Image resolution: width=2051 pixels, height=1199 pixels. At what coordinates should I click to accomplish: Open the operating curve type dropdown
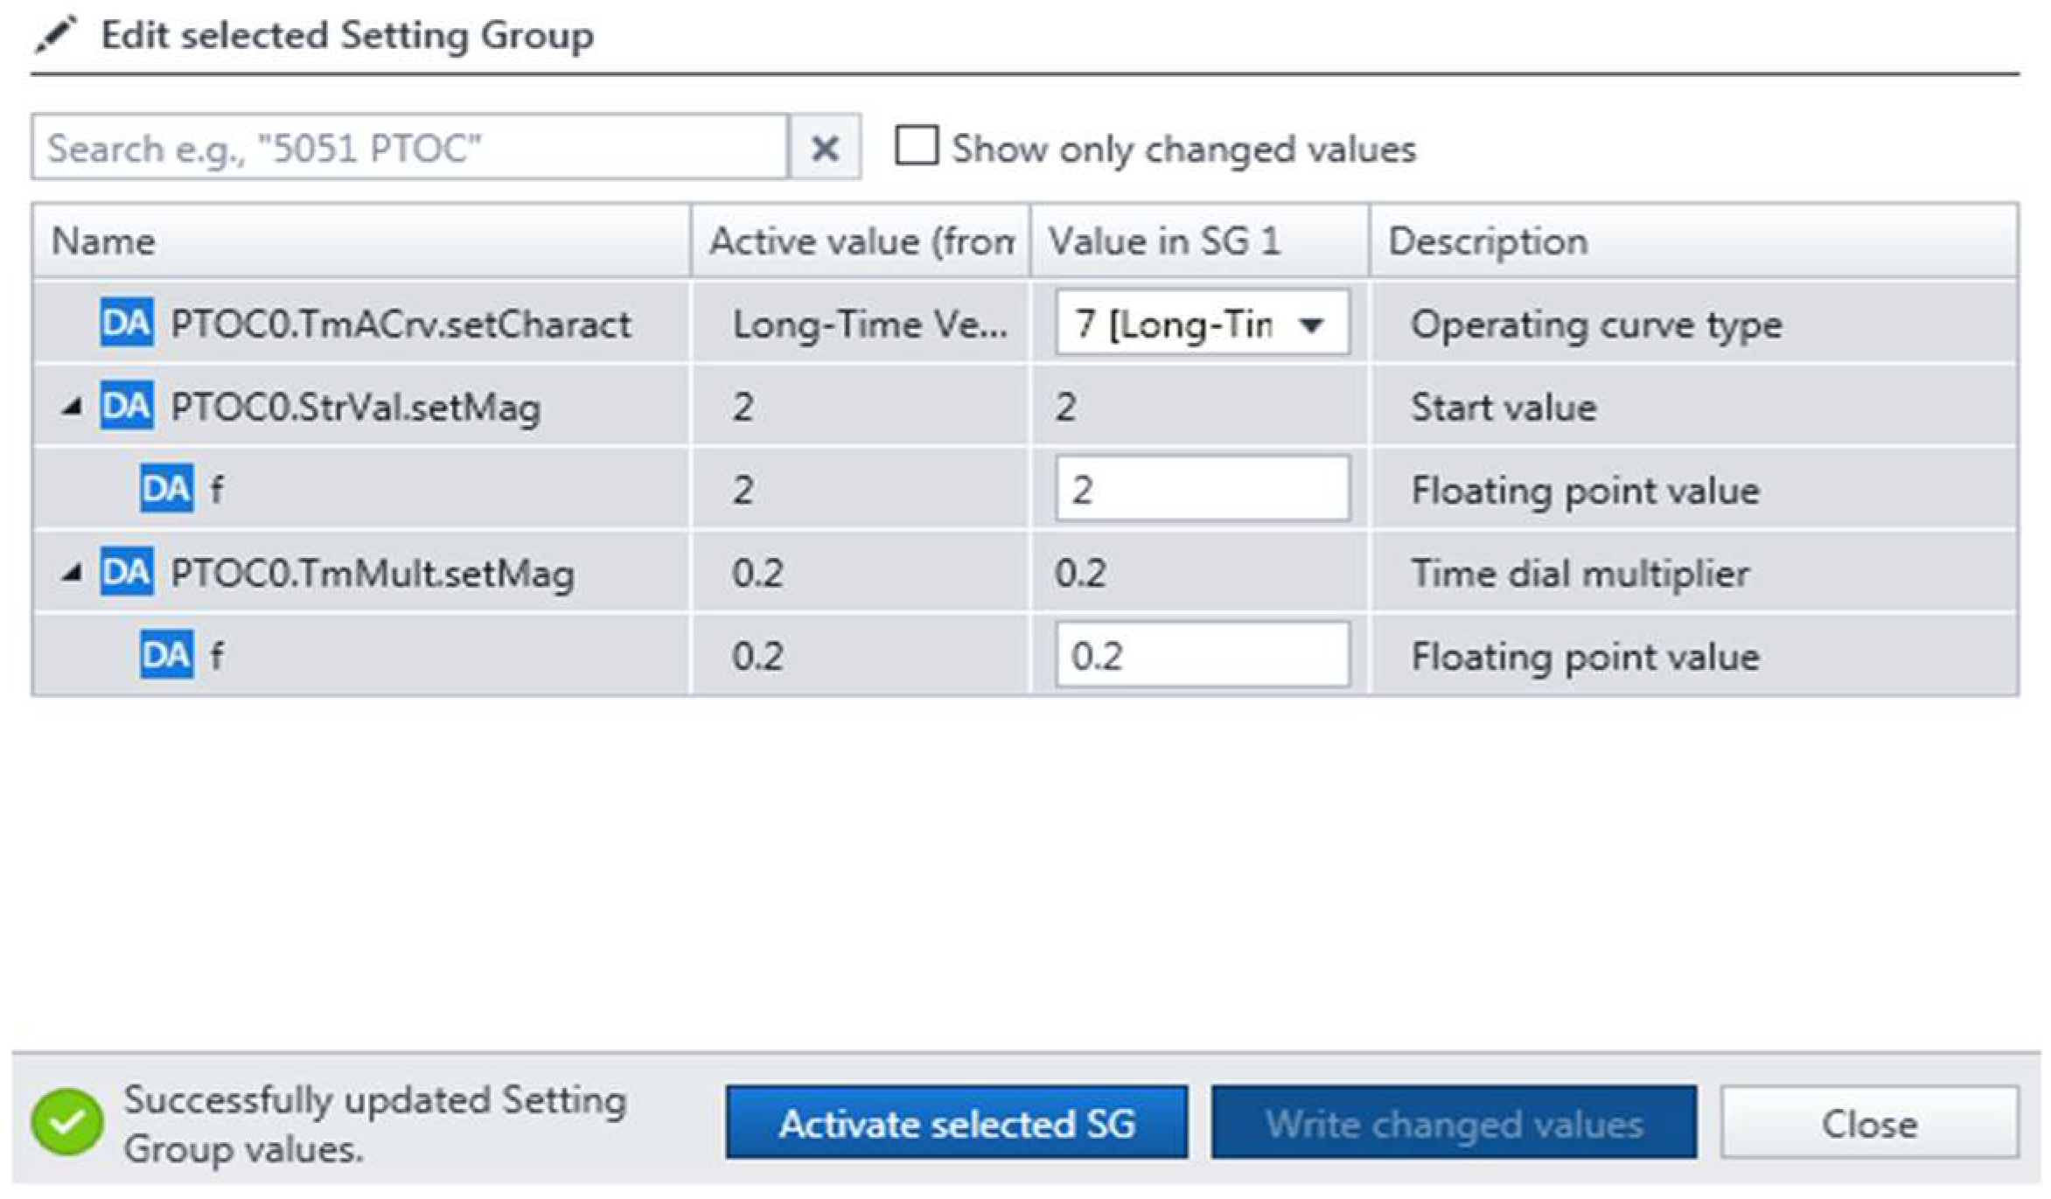click(x=1309, y=324)
